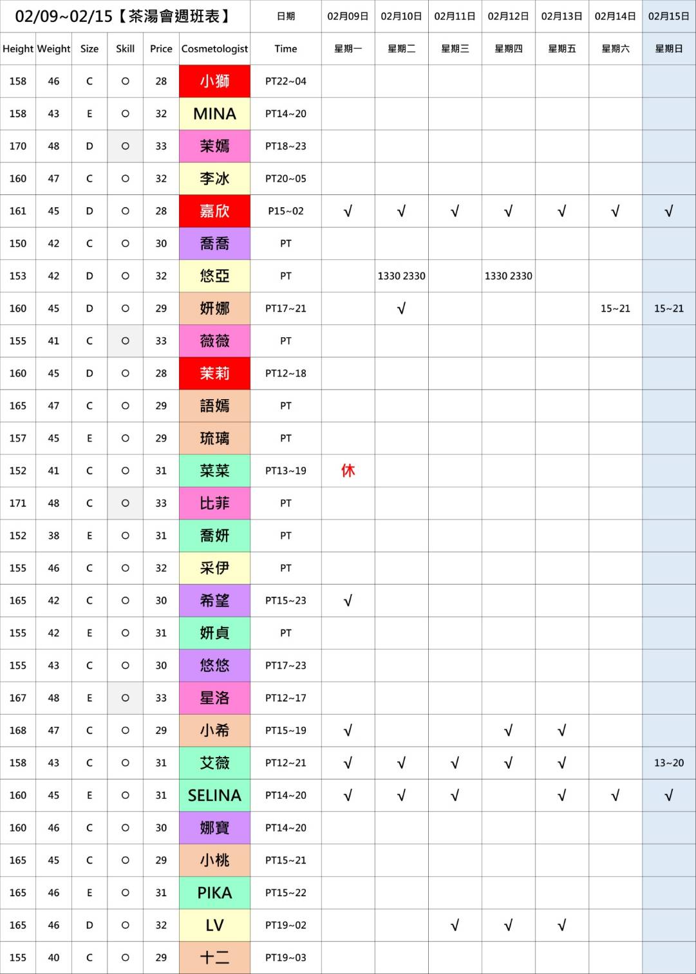696x974 pixels.
Task: Click the Price column header
Action: [x=161, y=49]
